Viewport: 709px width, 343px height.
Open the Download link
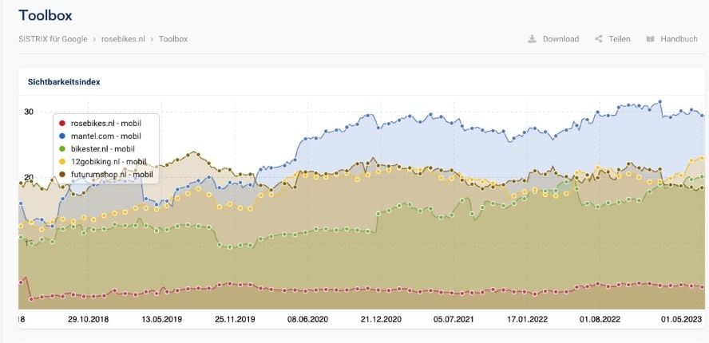pyautogui.click(x=560, y=39)
